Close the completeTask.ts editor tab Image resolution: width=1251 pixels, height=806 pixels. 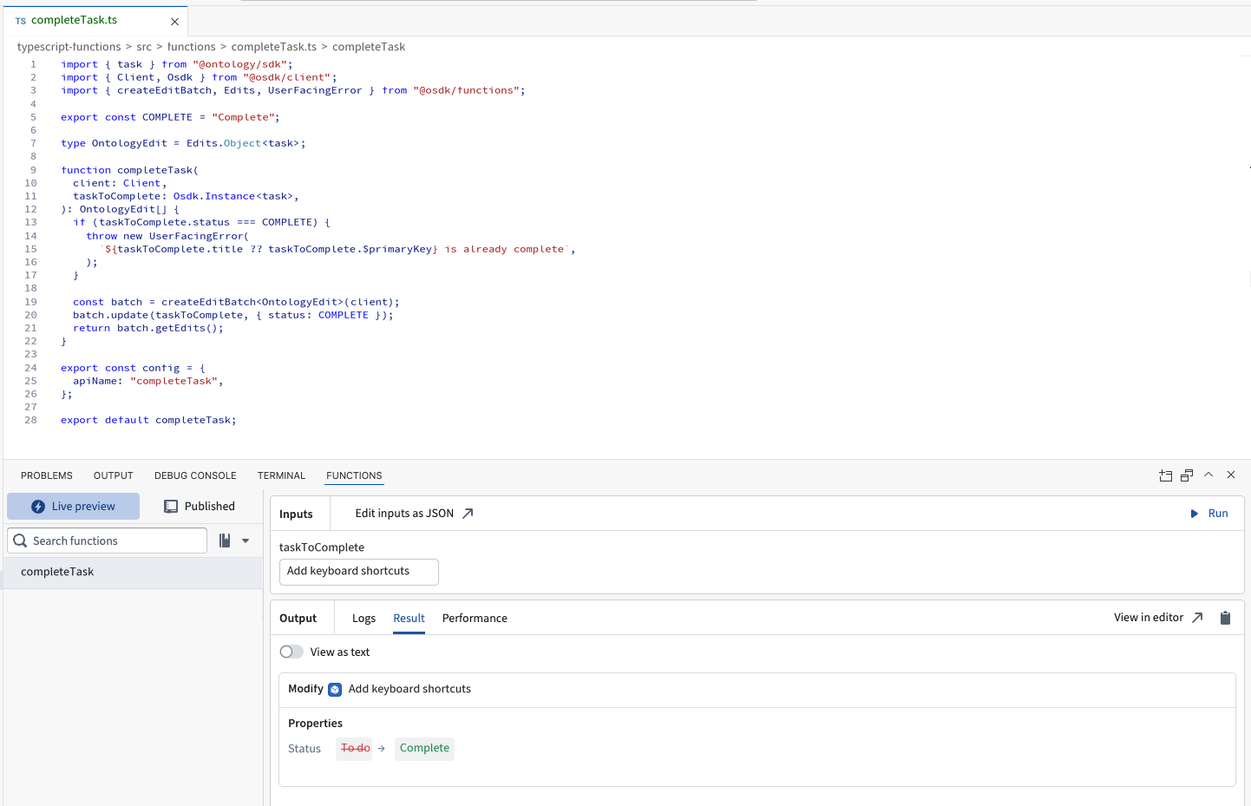[x=174, y=21]
